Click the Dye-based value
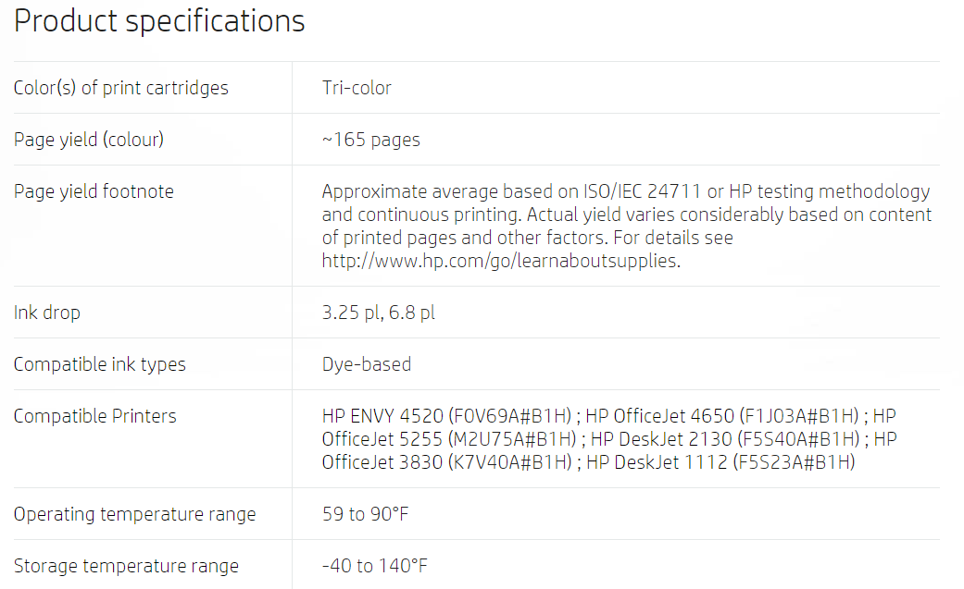Screen dimensions: 964x589 367,364
